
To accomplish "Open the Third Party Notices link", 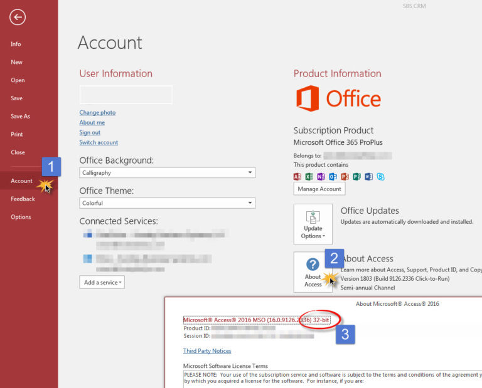I will point(207,351).
